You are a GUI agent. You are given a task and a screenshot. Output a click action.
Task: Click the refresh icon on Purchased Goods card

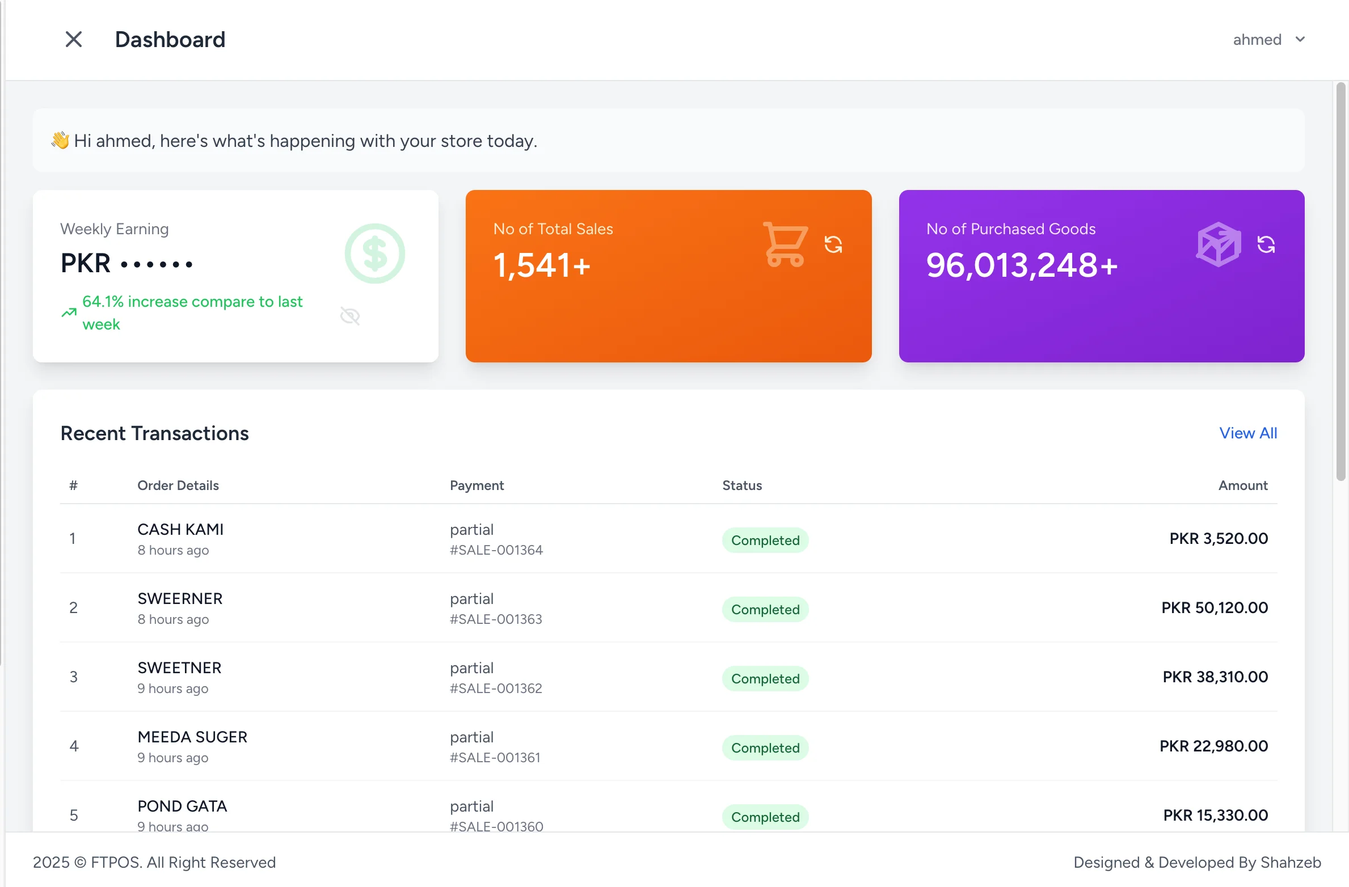pos(1267,244)
